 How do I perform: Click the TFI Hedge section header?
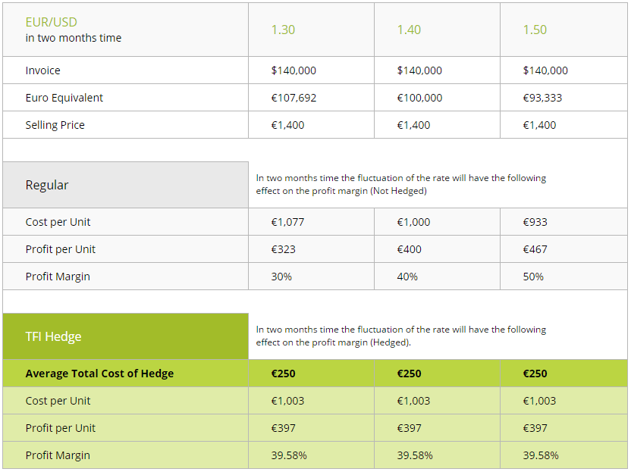[x=52, y=336]
